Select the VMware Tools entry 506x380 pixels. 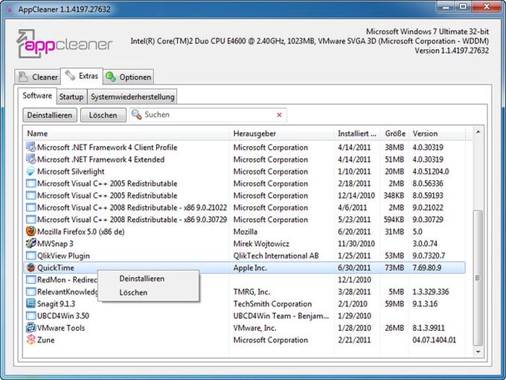61,328
